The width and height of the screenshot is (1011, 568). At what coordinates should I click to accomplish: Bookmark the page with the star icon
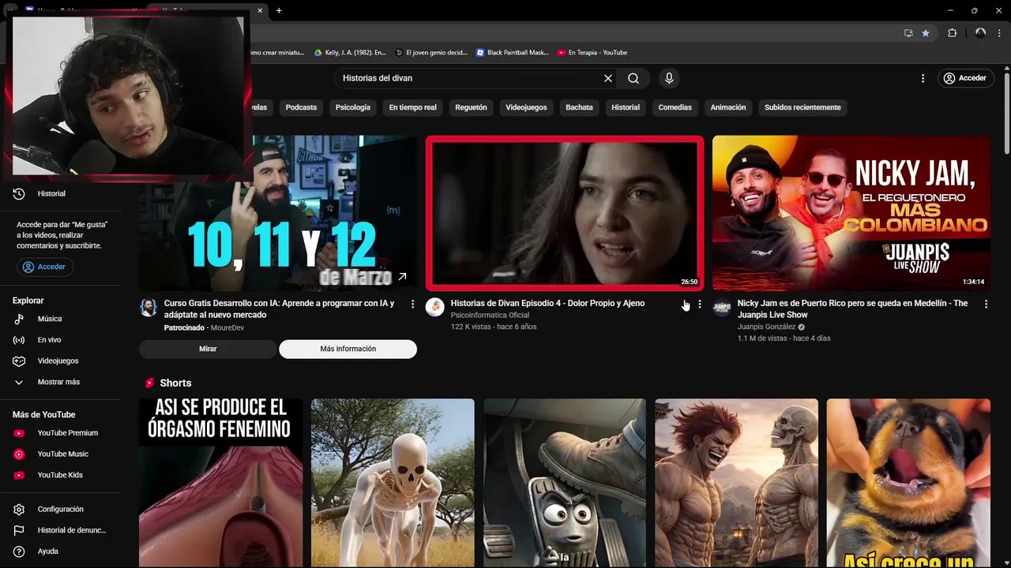point(926,33)
